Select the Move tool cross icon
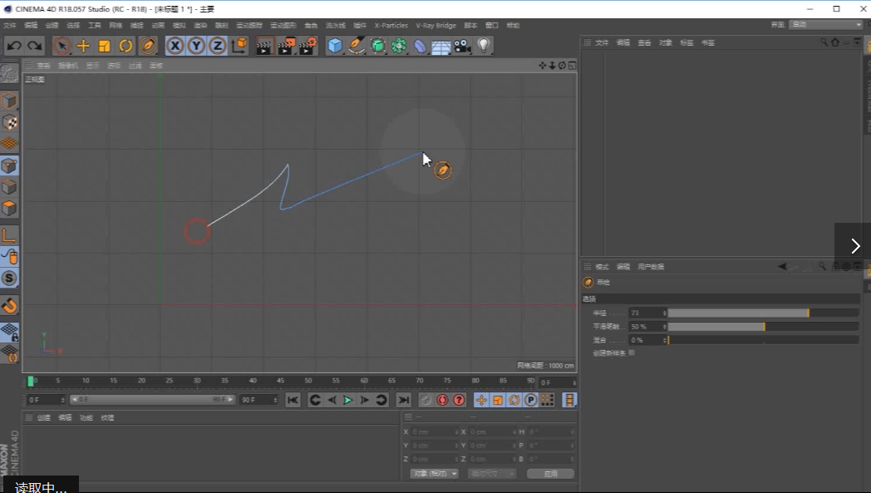 click(83, 46)
